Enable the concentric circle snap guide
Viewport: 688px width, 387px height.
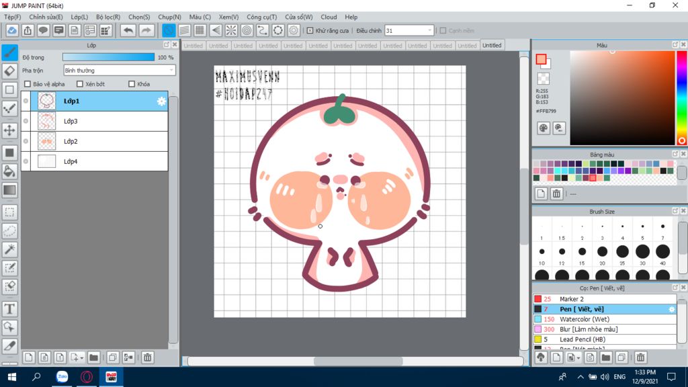[247, 30]
